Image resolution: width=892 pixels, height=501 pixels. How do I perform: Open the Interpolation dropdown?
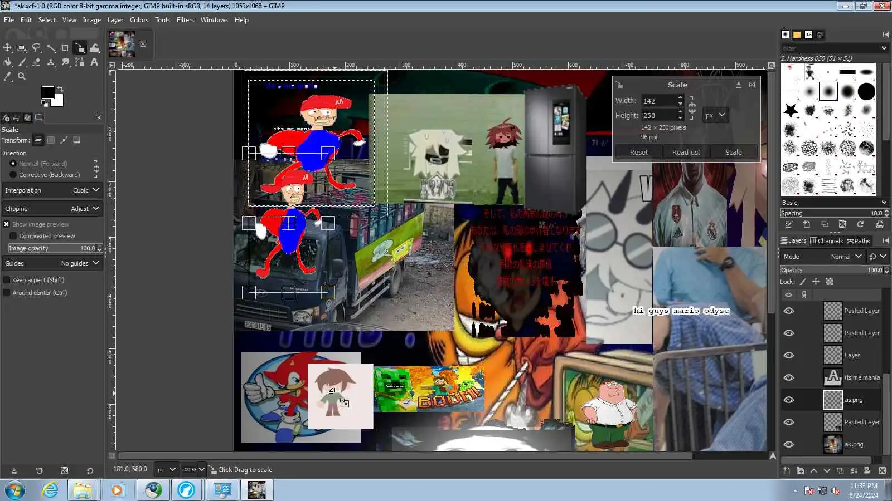tap(52, 190)
